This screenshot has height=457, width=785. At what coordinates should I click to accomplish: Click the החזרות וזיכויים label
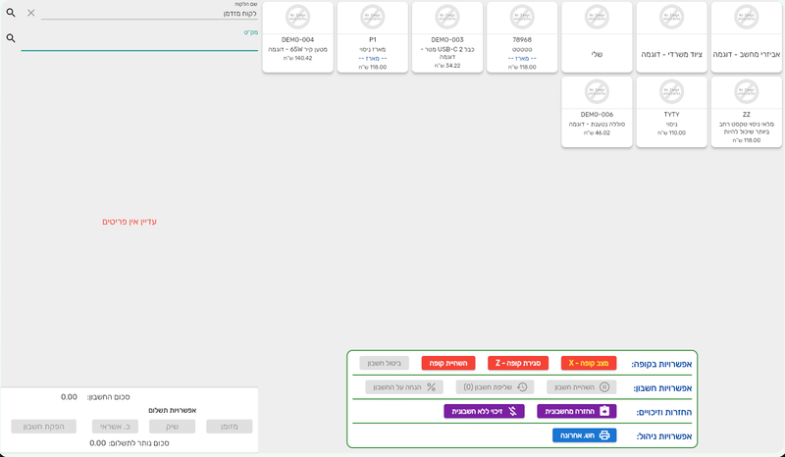point(664,413)
